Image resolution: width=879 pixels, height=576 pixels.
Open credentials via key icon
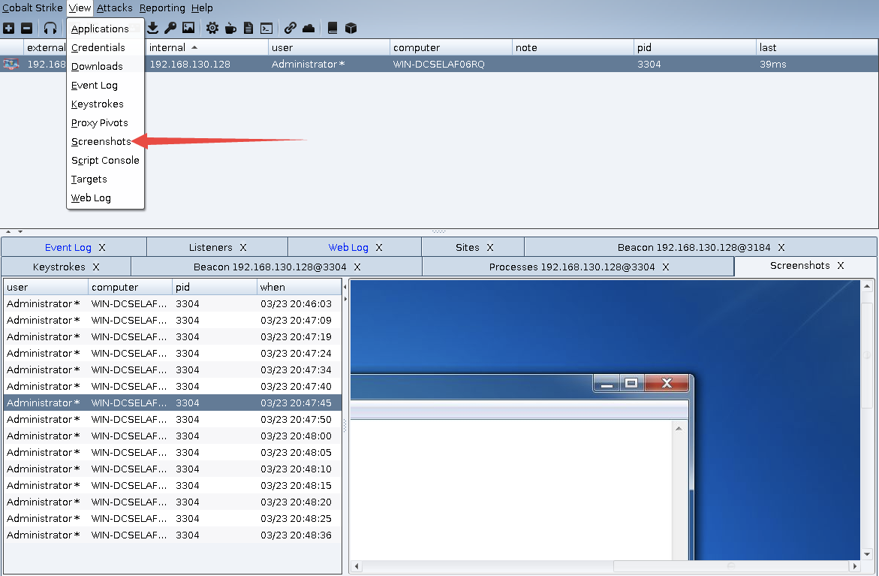pyautogui.click(x=170, y=28)
